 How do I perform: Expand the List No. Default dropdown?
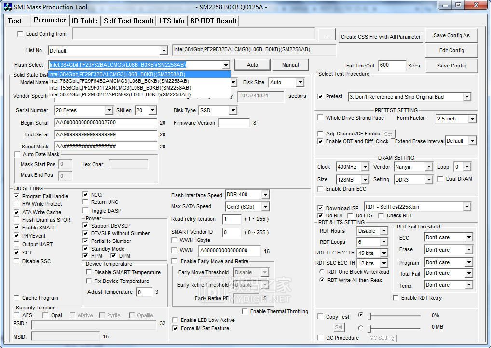point(164,51)
